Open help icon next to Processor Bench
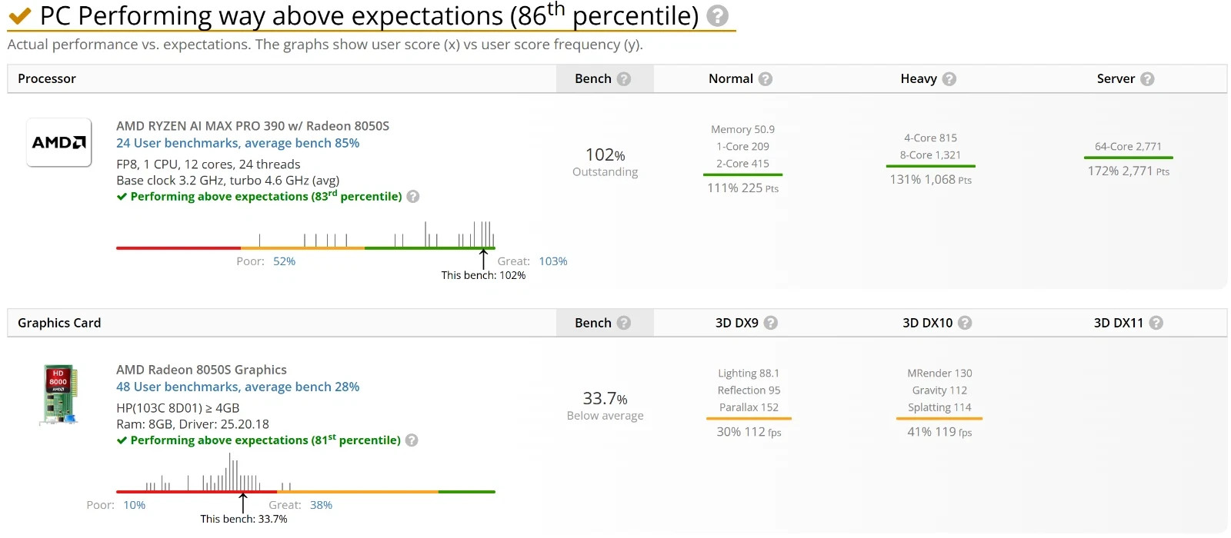 tap(624, 79)
